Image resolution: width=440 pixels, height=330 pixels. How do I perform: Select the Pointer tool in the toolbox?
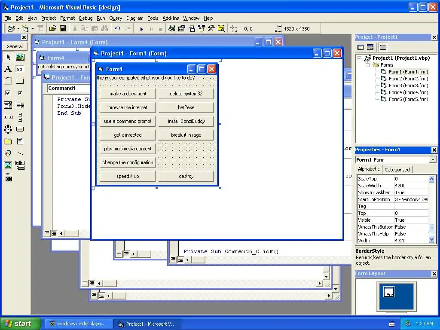(8, 57)
